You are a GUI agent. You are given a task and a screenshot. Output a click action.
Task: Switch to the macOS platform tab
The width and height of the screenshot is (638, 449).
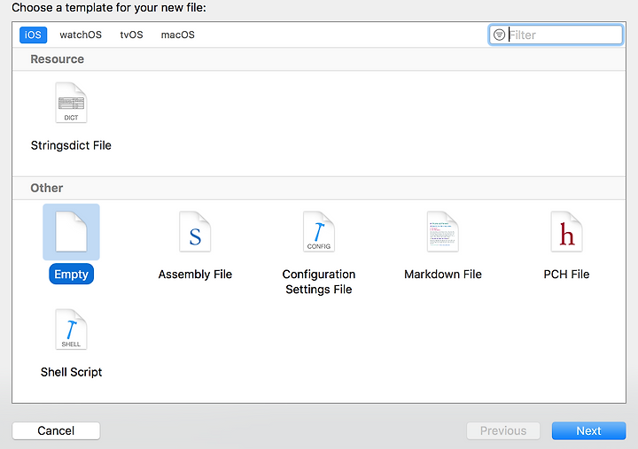178,35
